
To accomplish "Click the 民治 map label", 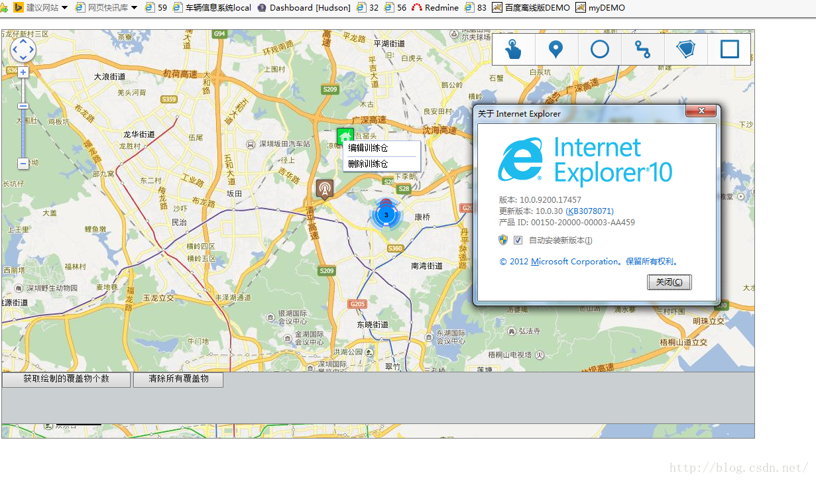I will [x=179, y=223].
